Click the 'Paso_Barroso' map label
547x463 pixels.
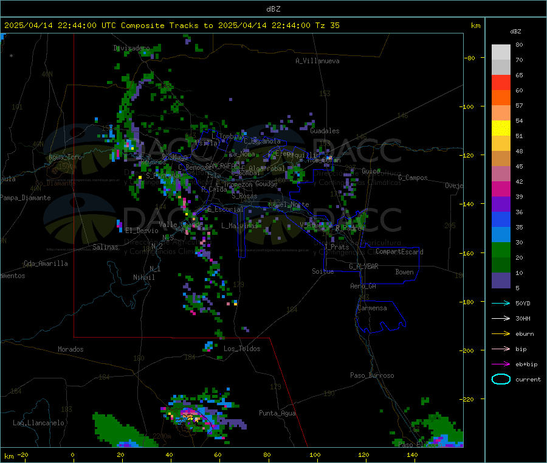click(372, 375)
